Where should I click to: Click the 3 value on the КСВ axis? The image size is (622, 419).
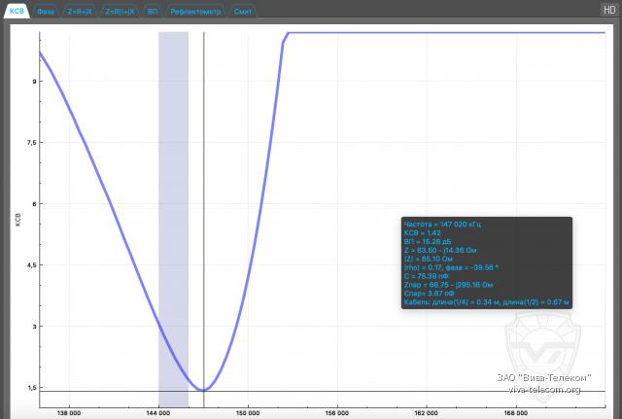34,327
